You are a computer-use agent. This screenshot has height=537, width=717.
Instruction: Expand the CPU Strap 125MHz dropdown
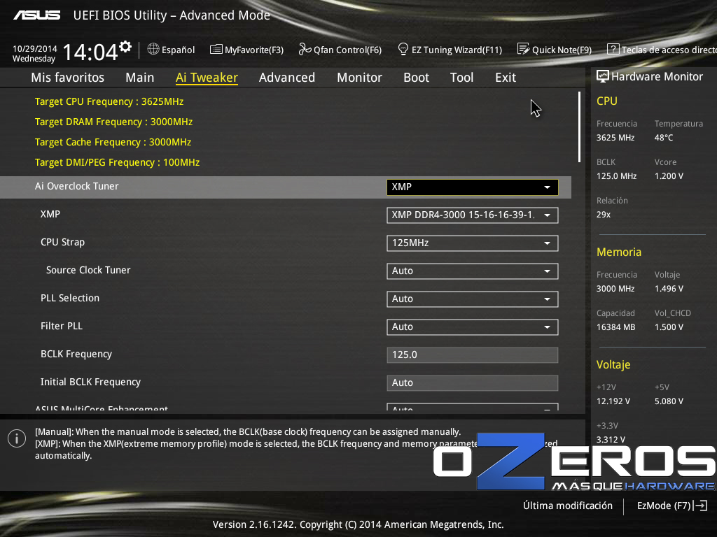(473, 243)
